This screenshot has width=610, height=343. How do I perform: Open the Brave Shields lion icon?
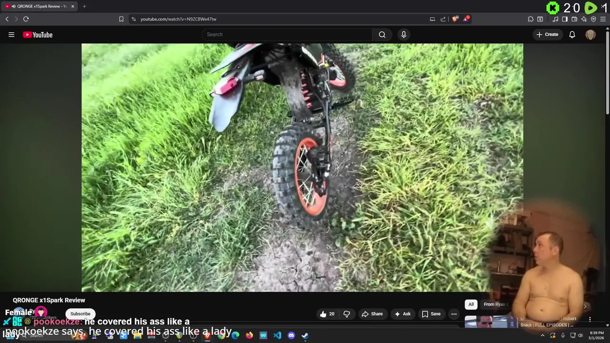tap(455, 19)
